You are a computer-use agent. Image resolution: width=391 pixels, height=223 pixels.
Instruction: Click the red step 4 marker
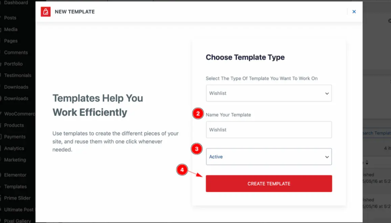coord(182,170)
